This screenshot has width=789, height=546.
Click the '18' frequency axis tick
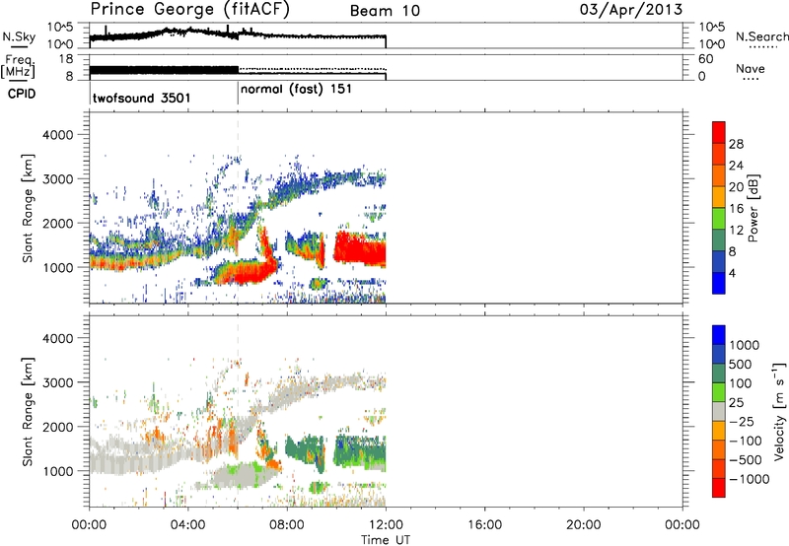pyautogui.click(x=66, y=59)
